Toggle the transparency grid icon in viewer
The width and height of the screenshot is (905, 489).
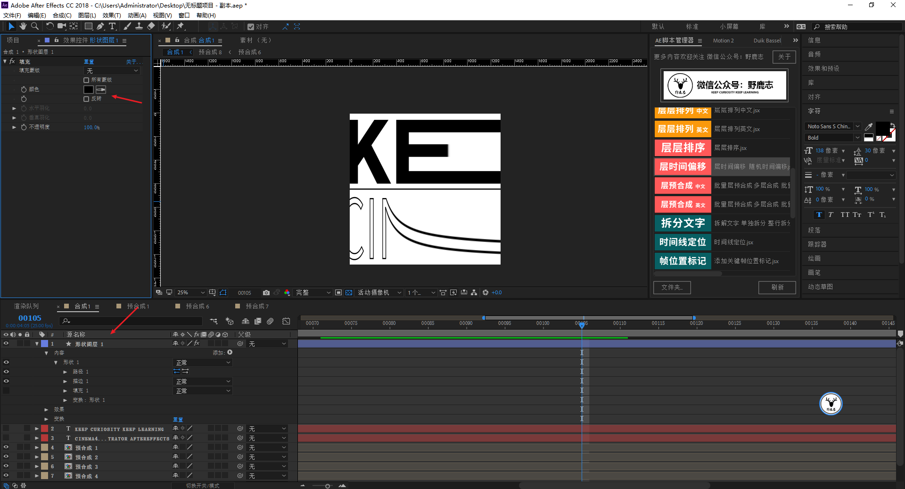click(349, 292)
